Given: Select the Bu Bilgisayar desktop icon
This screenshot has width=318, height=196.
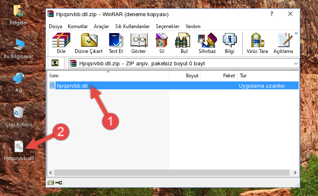Looking at the screenshot, I should click(x=18, y=49).
